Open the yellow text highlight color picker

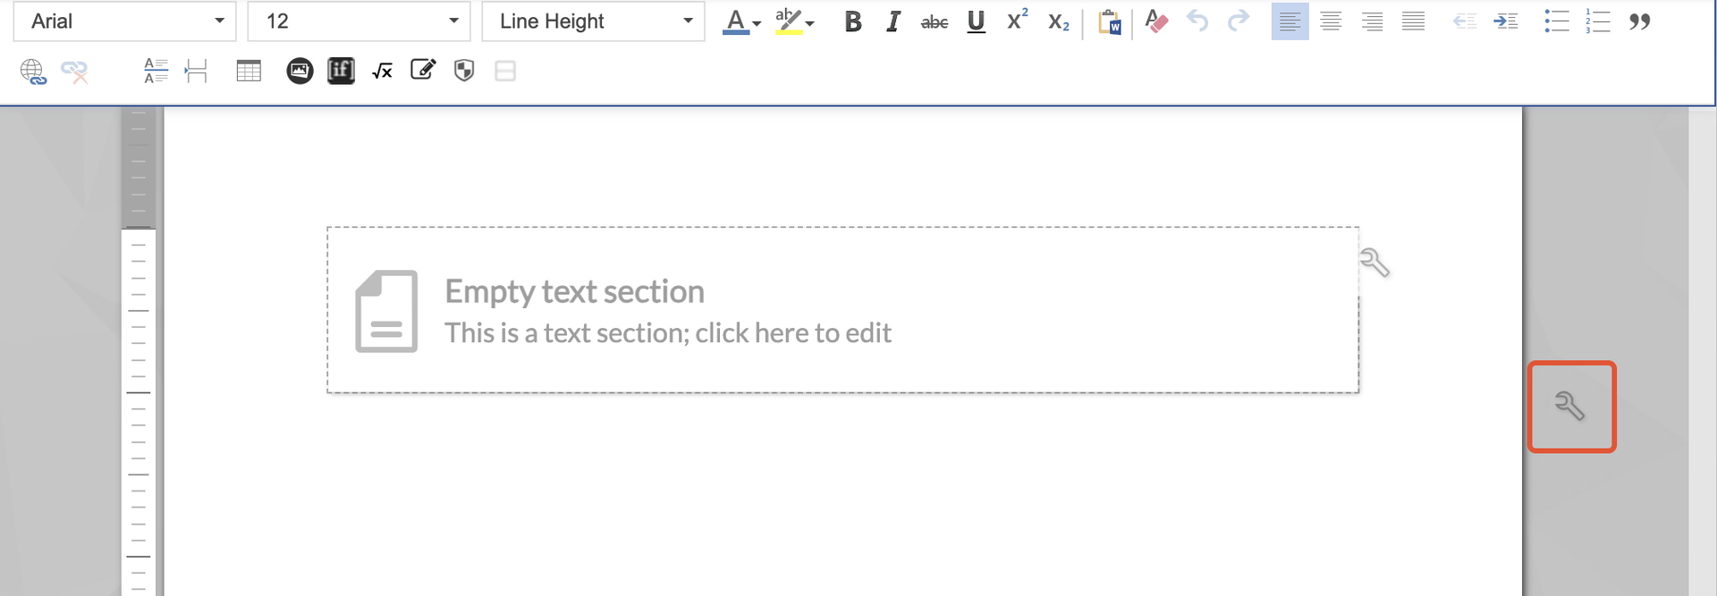point(793,21)
